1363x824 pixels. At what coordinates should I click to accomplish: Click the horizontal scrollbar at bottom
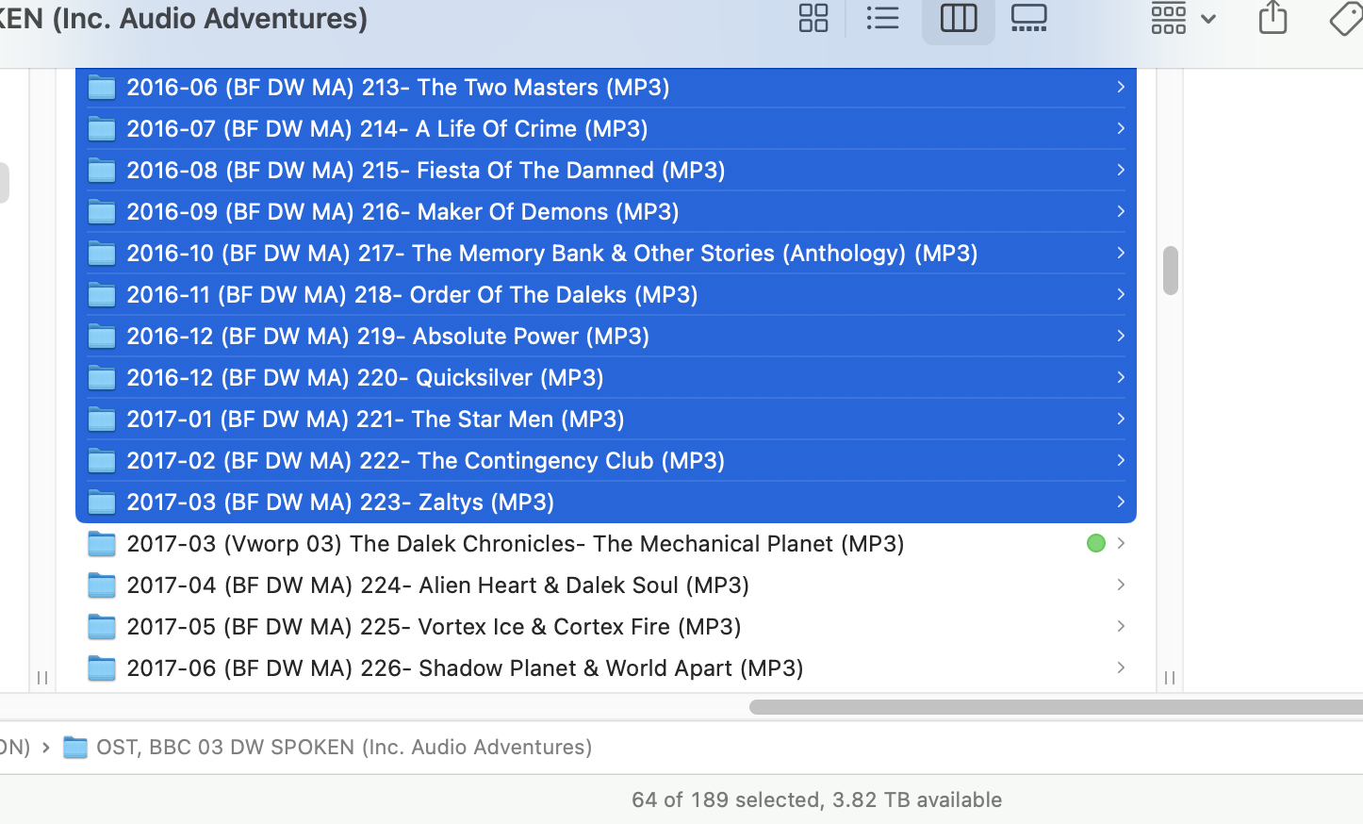click(1056, 707)
